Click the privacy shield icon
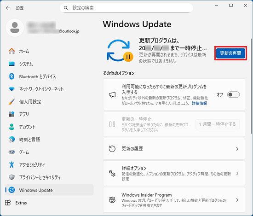This screenshot has width=253, height=216. pos(11,177)
